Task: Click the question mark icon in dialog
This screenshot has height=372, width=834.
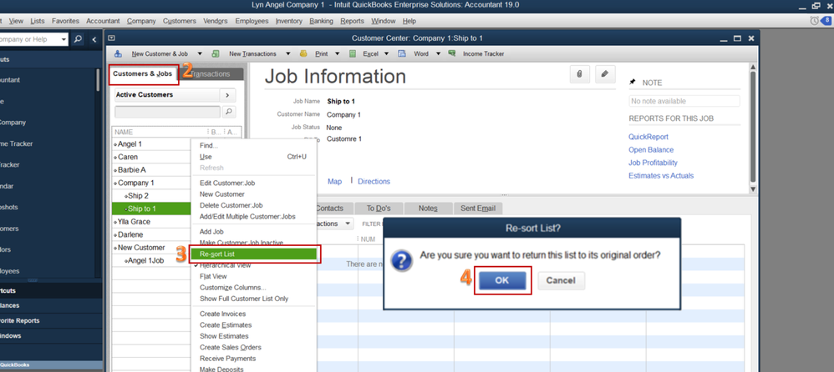Action: (402, 261)
